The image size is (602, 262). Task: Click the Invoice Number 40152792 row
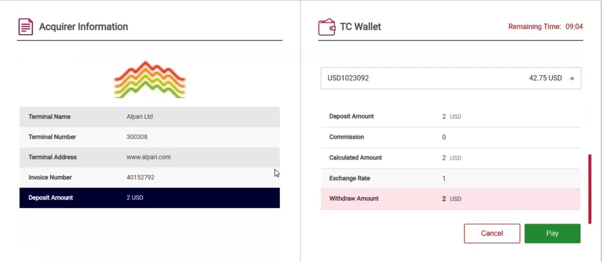[150, 177]
